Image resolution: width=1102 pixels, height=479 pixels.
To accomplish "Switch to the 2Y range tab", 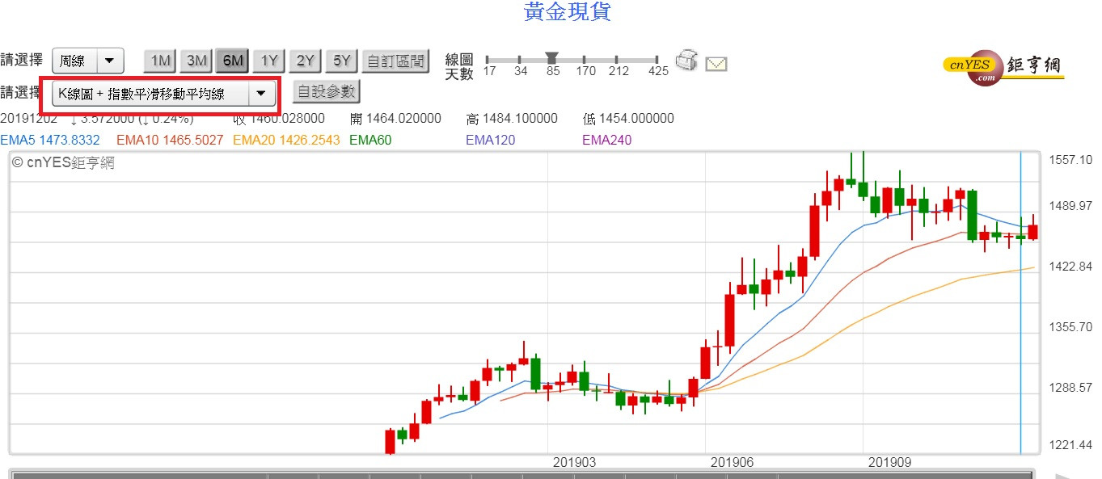I will (305, 61).
